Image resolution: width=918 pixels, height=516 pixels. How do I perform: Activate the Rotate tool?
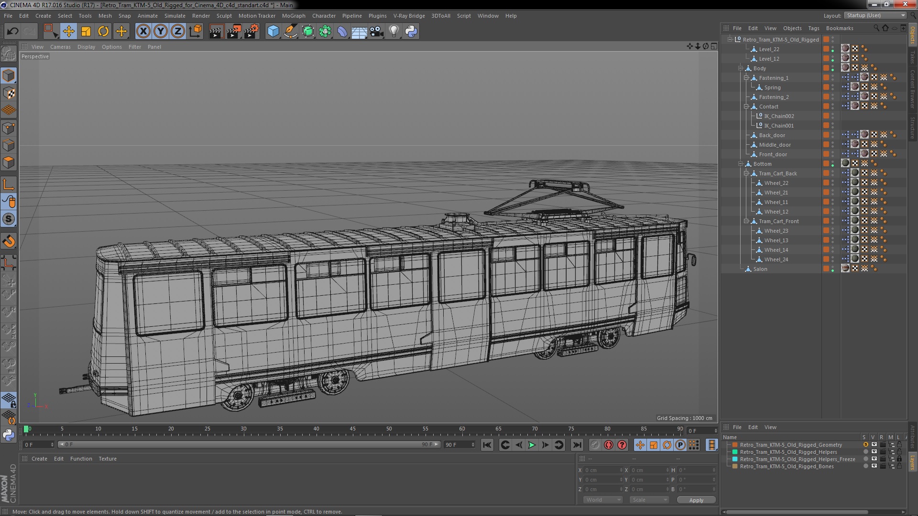pyautogui.click(x=103, y=32)
